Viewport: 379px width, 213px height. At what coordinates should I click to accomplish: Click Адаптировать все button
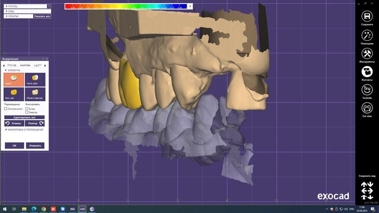24,117
